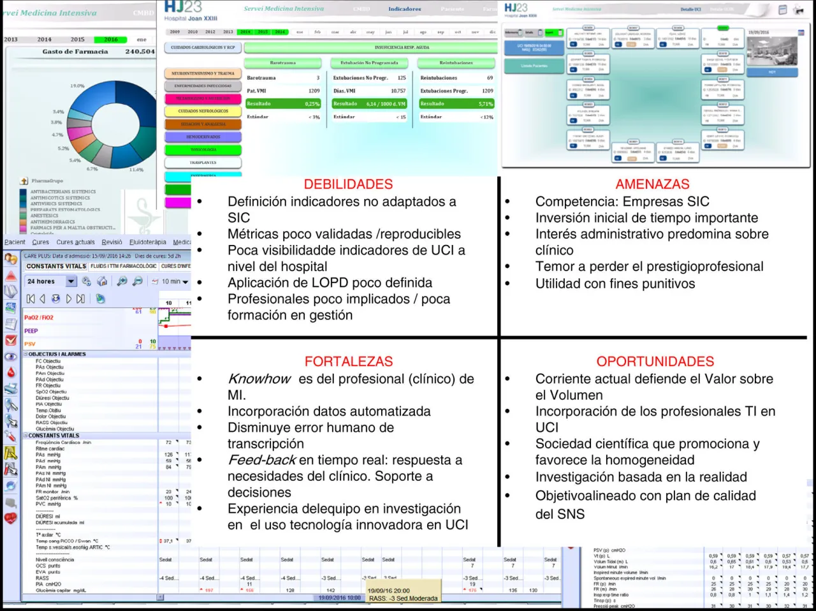Click the zoom in magnifier icon
Viewport: 816px width, 611px height.
point(122,281)
